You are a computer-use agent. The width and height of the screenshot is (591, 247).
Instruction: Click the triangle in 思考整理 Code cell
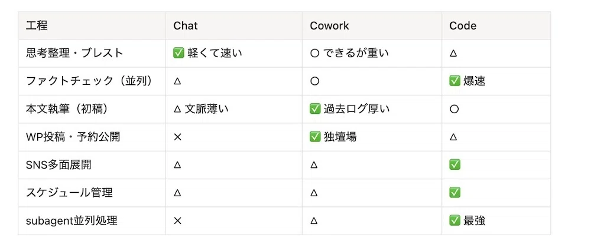click(x=453, y=54)
